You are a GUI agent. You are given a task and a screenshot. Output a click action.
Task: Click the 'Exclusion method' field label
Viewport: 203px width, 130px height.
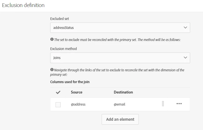coord(63,49)
